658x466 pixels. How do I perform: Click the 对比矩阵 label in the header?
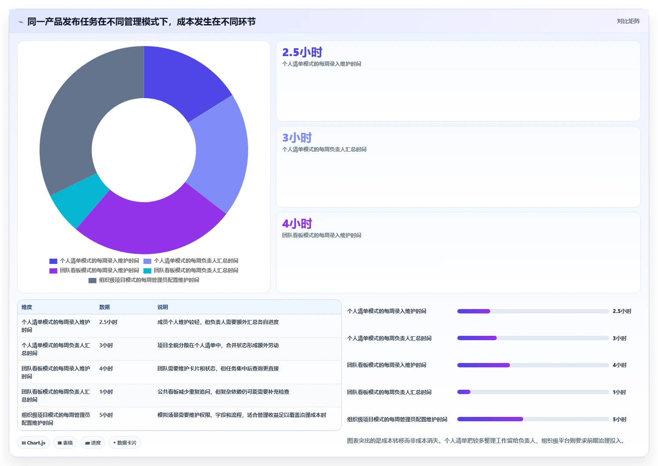(628, 21)
